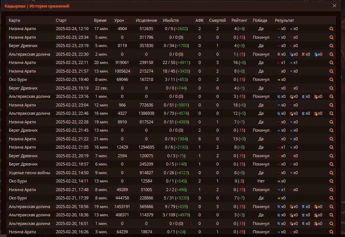Click the Результат column header
Image resolution: width=345 pixels, height=237 pixels.
[284, 20]
